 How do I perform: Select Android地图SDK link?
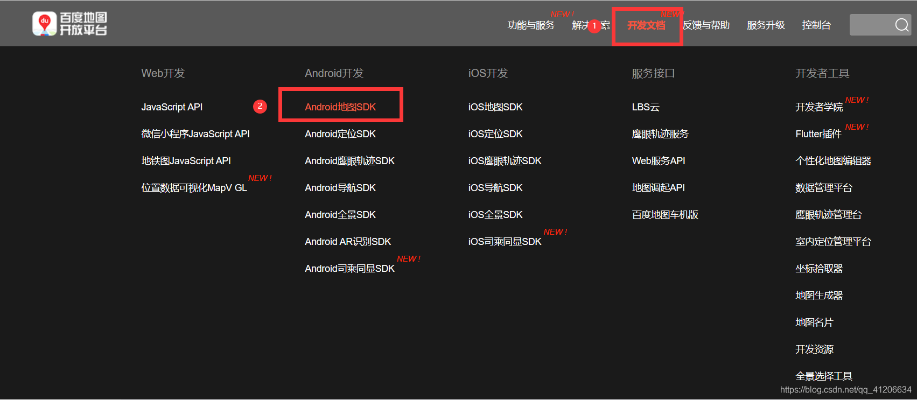pyautogui.click(x=340, y=107)
